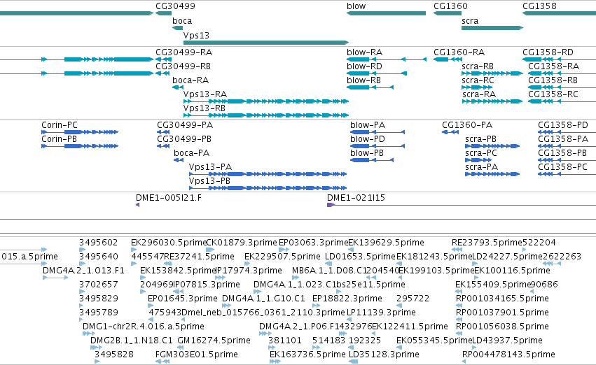The height and width of the screenshot is (365, 596).
Task: Select protein Corin-PC
Action: point(80,132)
